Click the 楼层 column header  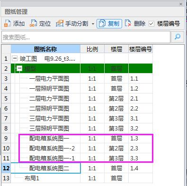click(116, 49)
